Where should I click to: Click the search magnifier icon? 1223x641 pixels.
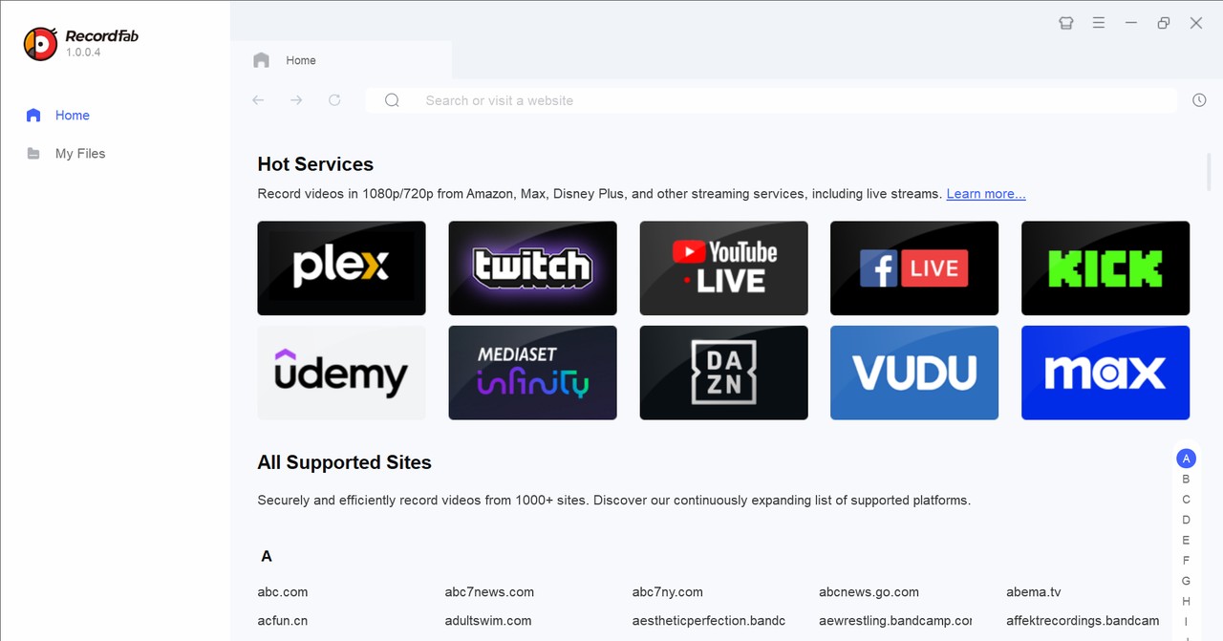tap(392, 100)
